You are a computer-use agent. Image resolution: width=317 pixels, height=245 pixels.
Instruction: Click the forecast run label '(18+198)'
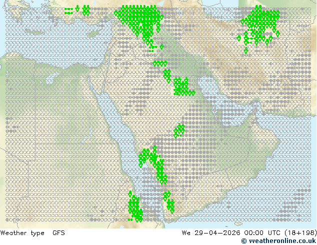tap(300, 233)
